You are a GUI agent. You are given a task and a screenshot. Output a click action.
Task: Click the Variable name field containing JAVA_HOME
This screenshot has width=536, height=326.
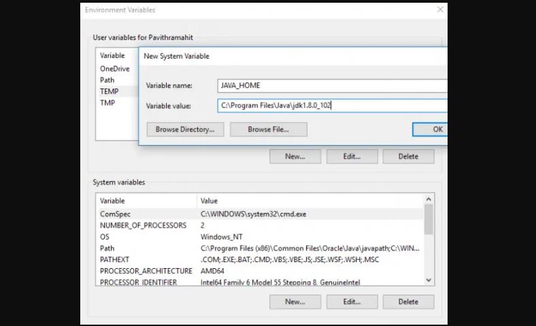pyautogui.click(x=332, y=86)
